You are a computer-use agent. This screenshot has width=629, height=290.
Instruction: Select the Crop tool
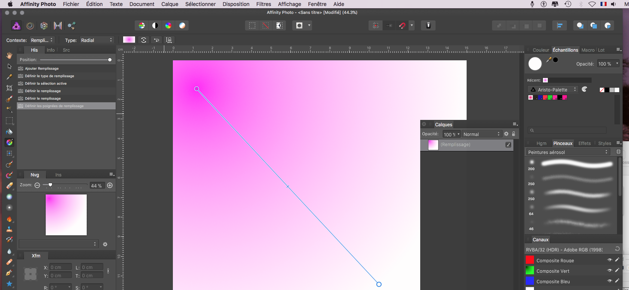(9, 88)
